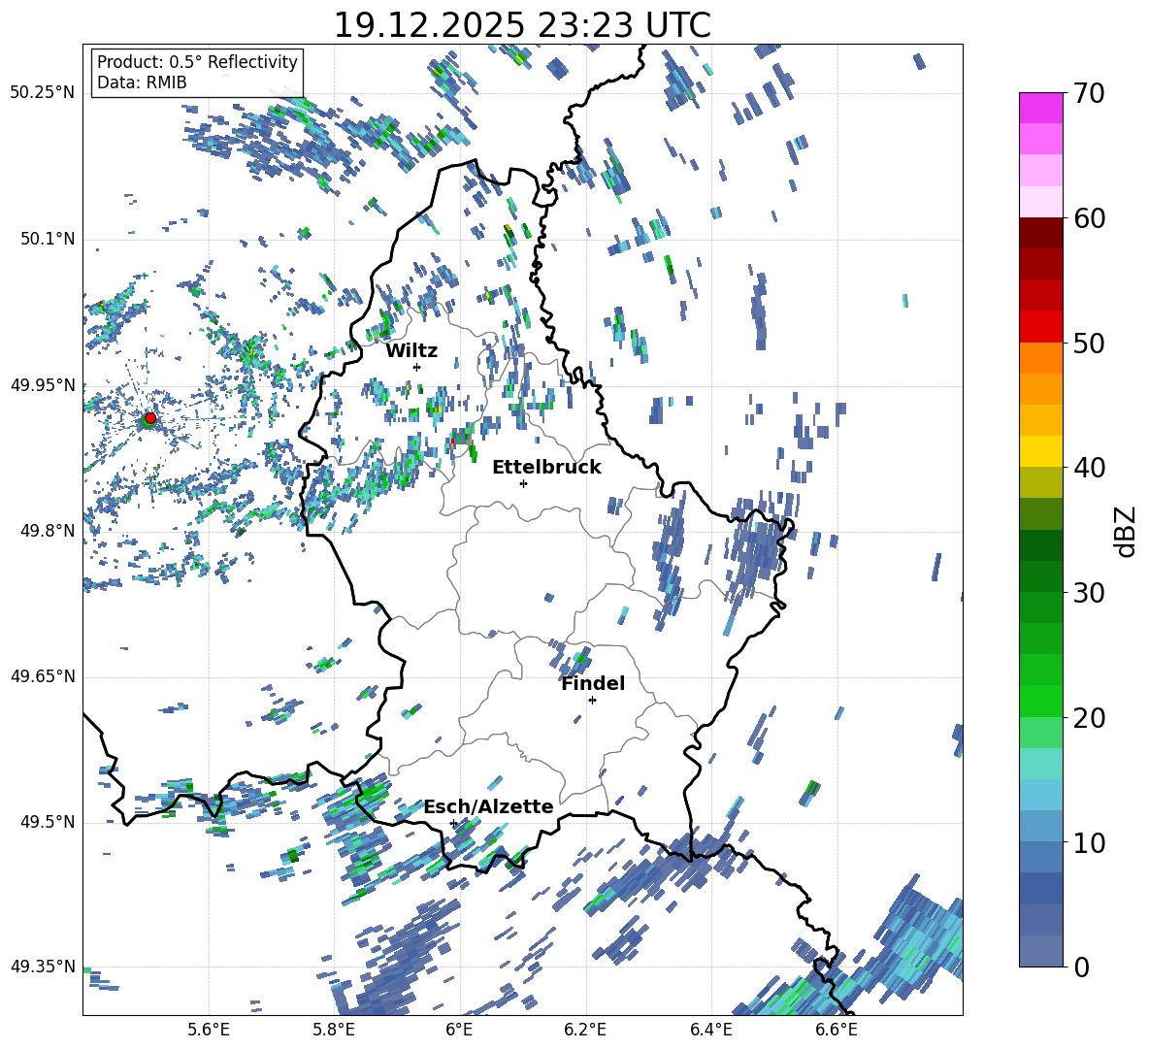Click the Wiltz location cross marker
Screen dimensions: 1149x1049
tap(417, 367)
